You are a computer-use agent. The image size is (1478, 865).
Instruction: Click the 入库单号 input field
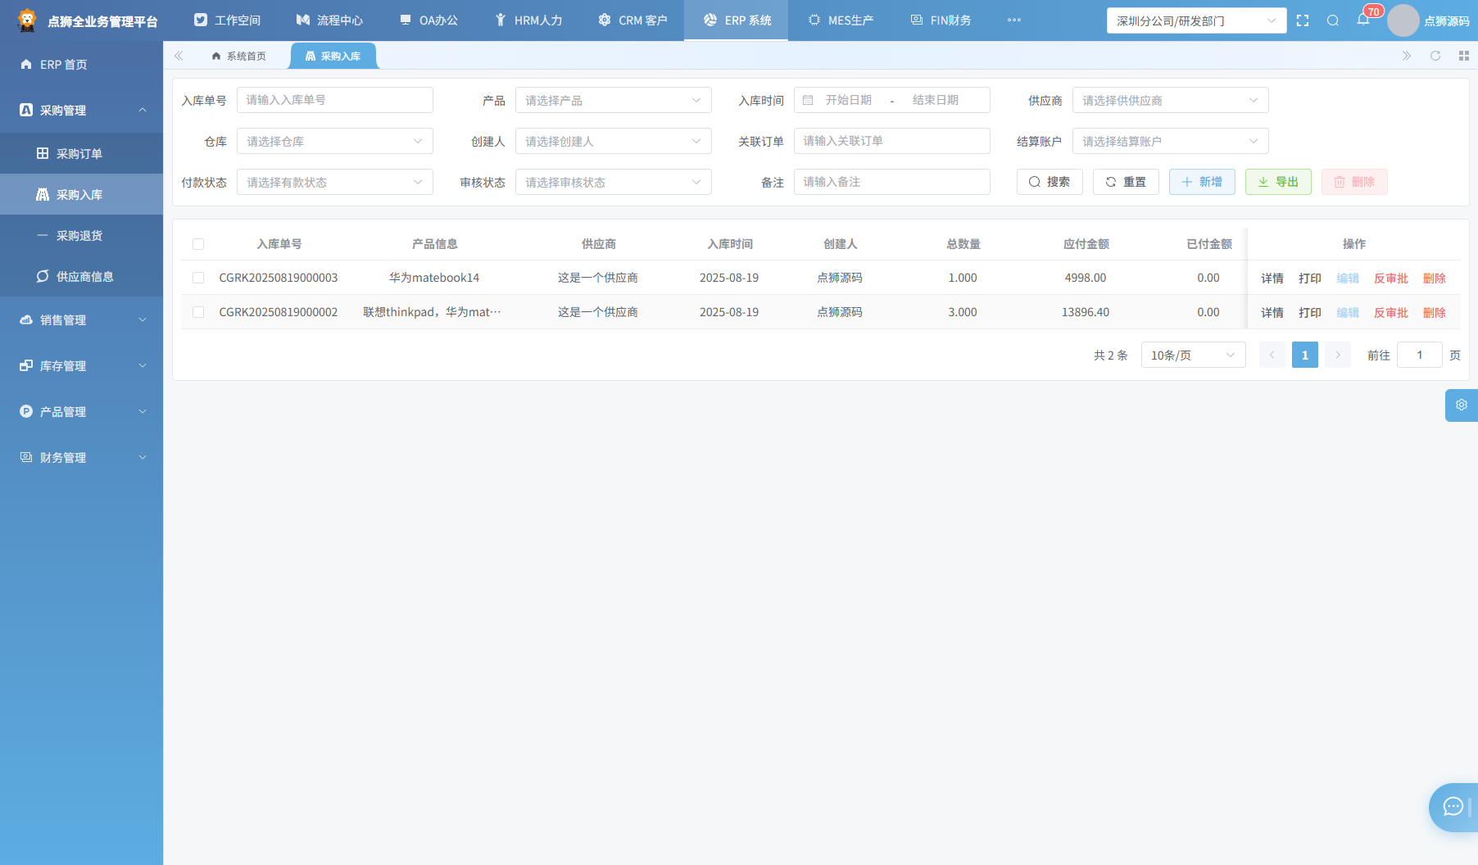pos(335,100)
